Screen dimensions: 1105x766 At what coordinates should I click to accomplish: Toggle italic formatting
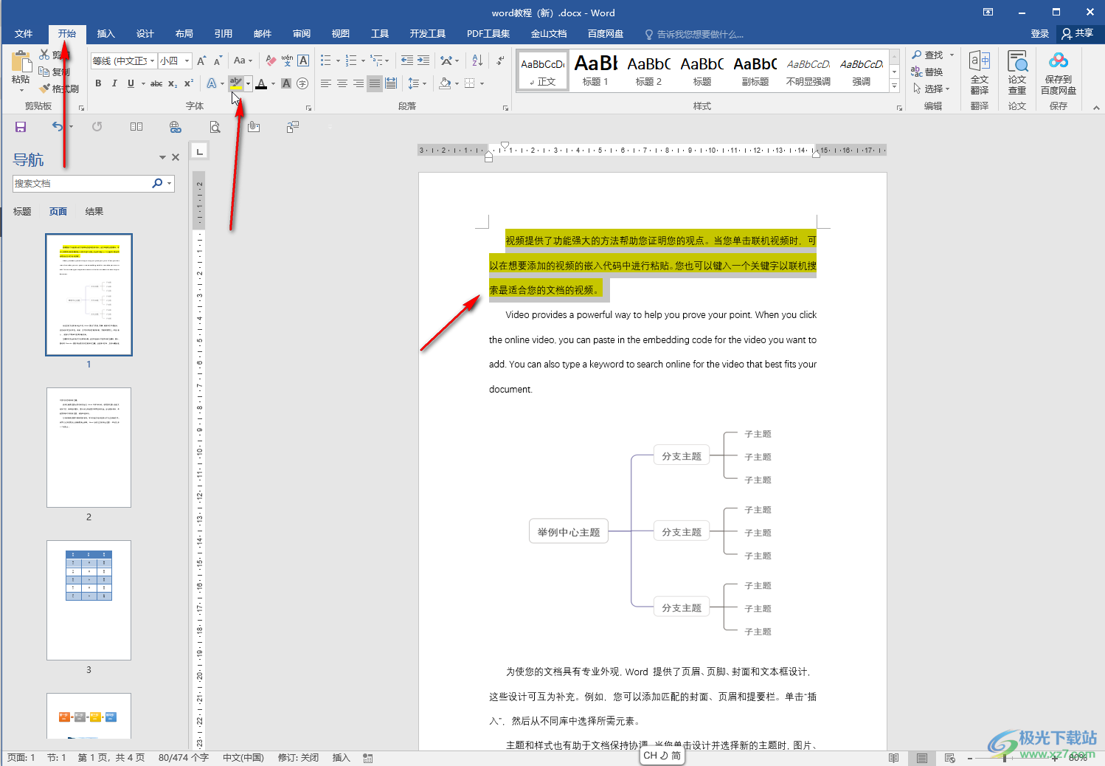click(114, 83)
